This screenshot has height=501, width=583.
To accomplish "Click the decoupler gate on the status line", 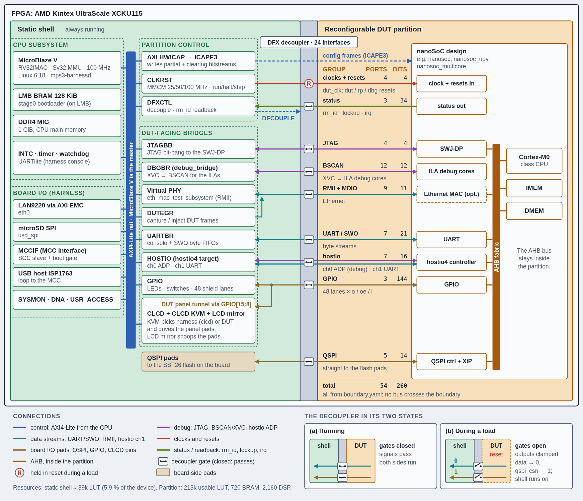I will coord(309,106).
